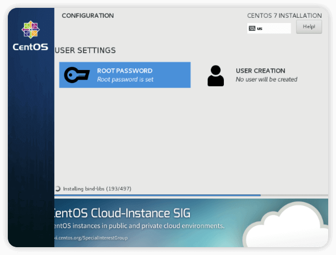Click the keyboard layout icon
This screenshot has width=336, height=255.
(x=252, y=28)
